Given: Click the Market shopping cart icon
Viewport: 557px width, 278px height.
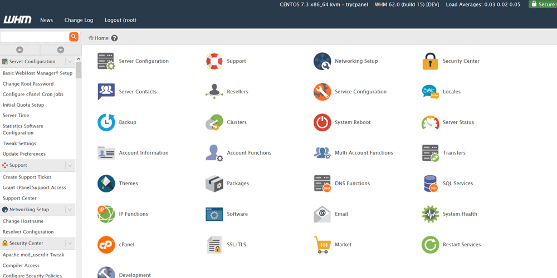Looking at the screenshot, I should click(x=322, y=244).
